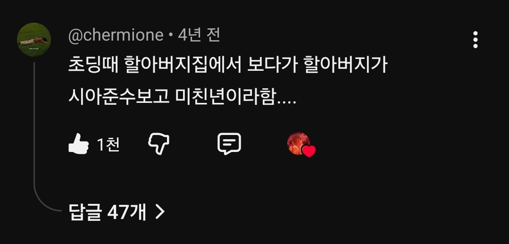This screenshot has width=509, height=244.
Task: Open the "4년 전" timestamp link
Action: (x=199, y=35)
